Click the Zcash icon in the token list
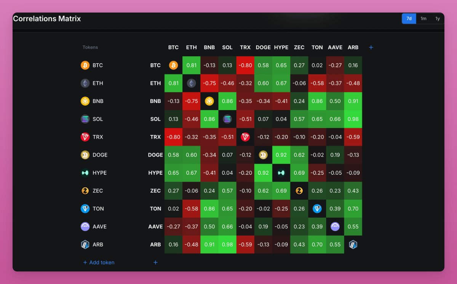The width and height of the screenshot is (457, 284). click(85, 191)
